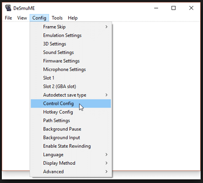Maximize the DeSmuME window
203x183 pixels.
(174, 8)
